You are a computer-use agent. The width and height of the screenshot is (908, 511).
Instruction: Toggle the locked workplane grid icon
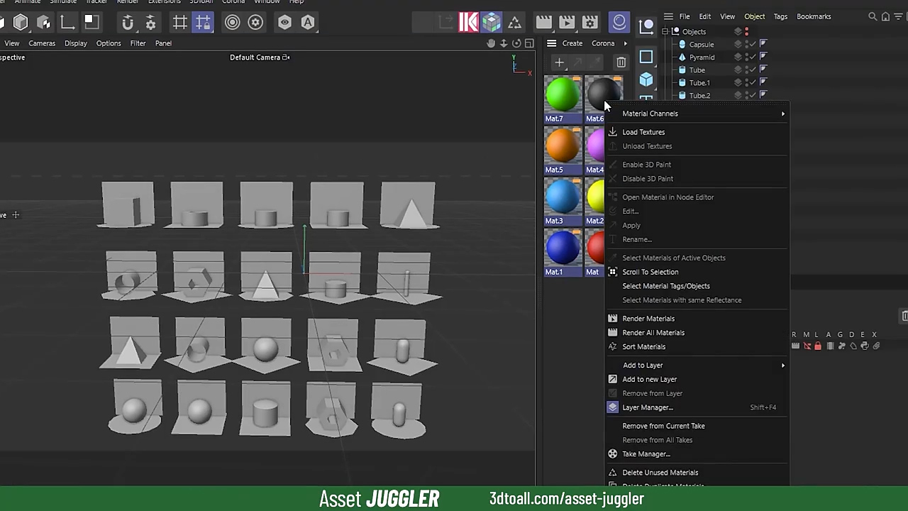point(203,23)
